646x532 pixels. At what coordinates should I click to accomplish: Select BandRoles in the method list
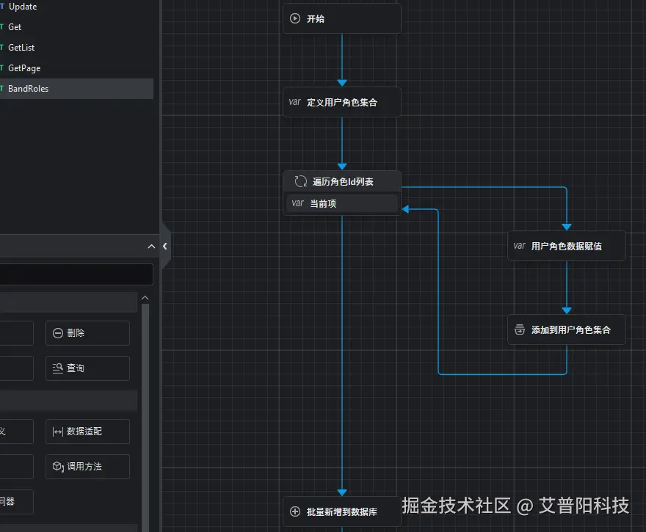tap(29, 88)
